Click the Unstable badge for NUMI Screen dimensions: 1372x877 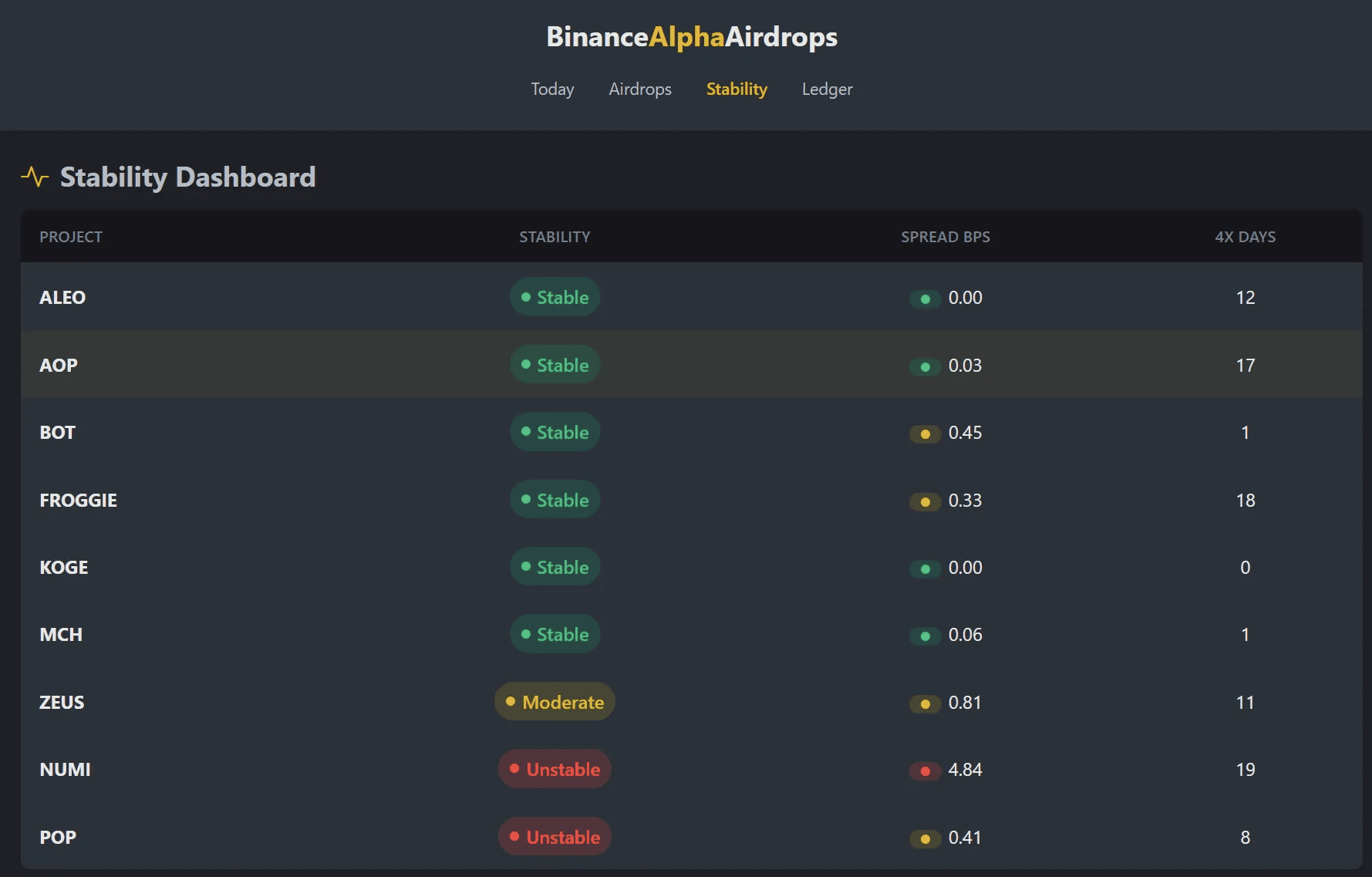[x=555, y=769]
